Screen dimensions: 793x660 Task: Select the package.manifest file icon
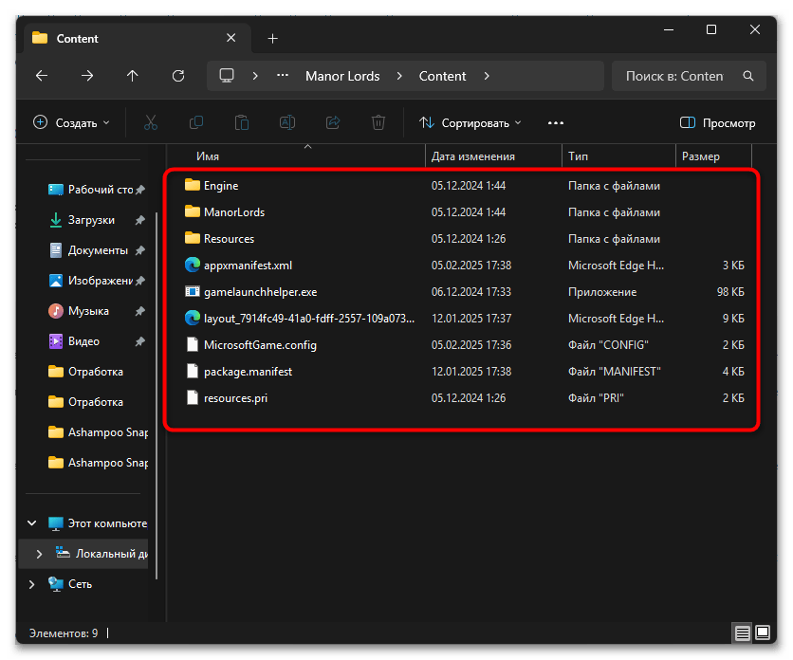pyautogui.click(x=193, y=371)
